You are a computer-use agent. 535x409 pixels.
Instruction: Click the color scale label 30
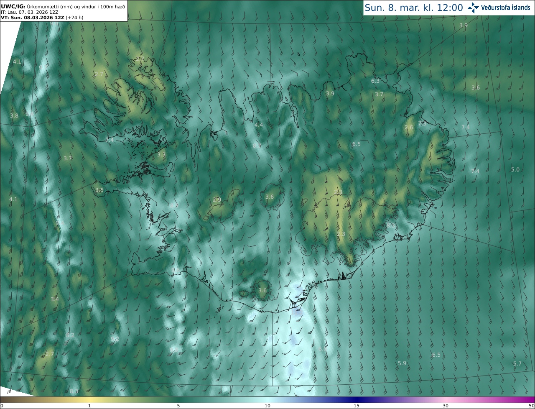[x=446, y=406]
